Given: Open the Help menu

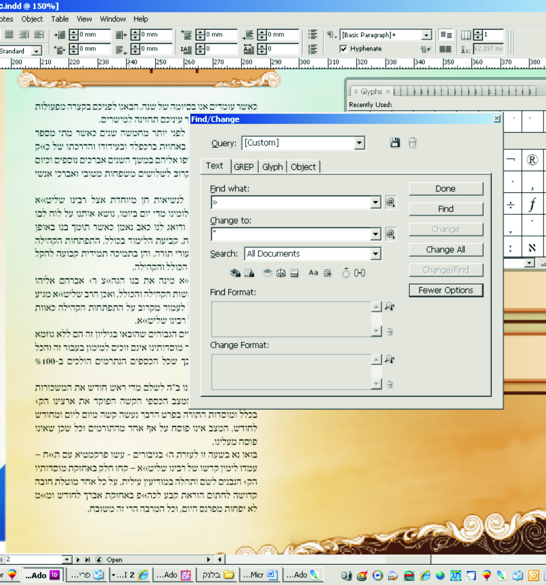Looking at the screenshot, I should pyautogui.click(x=141, y=19).
